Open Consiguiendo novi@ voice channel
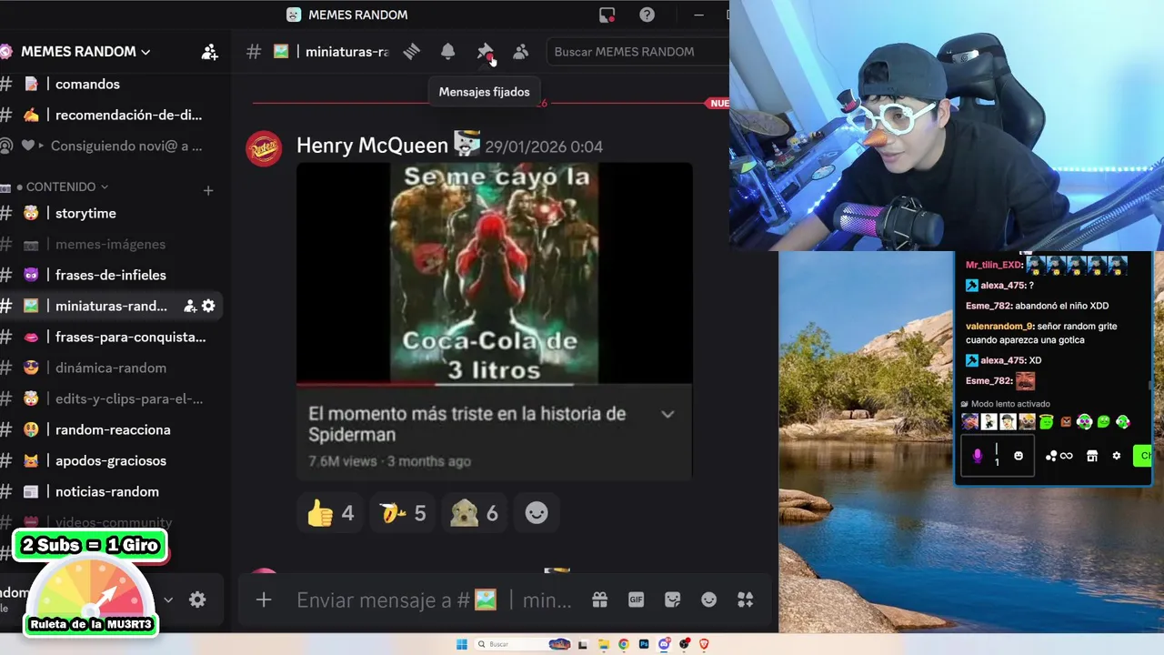The width and height of the screenshot is (1164, 655). point(126,146)
